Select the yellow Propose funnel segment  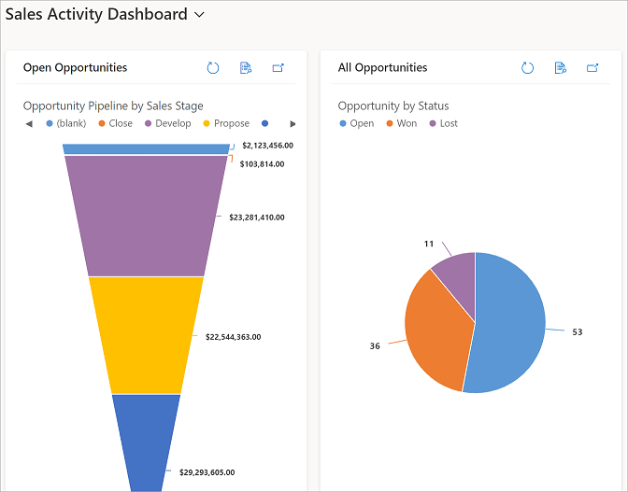pos(146,334)
